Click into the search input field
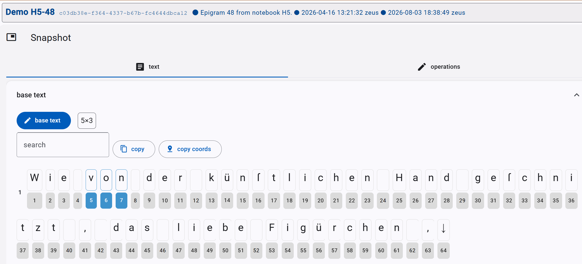 (63, 145)
